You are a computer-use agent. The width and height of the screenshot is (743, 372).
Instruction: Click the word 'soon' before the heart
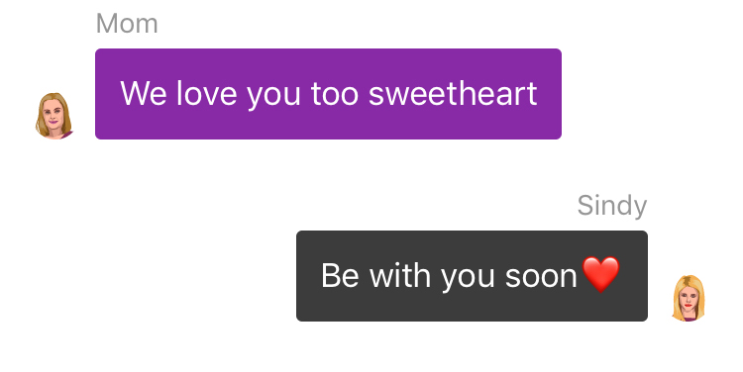[541, 277]
